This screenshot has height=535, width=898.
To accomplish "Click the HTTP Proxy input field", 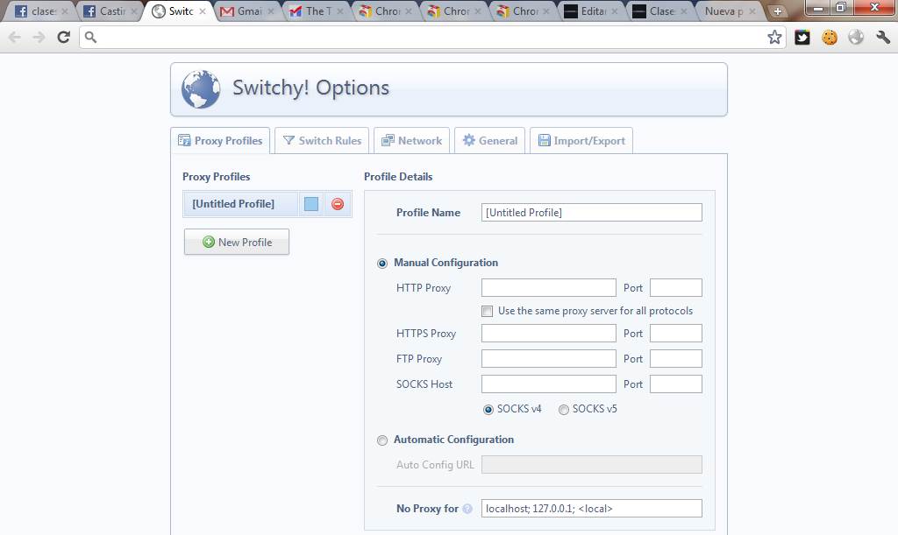I will 548,288.
